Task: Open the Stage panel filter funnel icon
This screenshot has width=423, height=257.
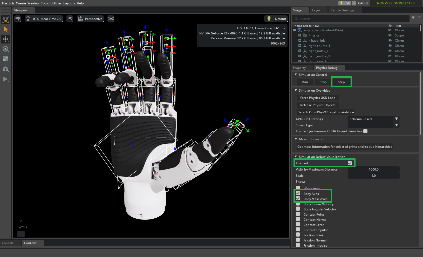Action: coord(413,18)
